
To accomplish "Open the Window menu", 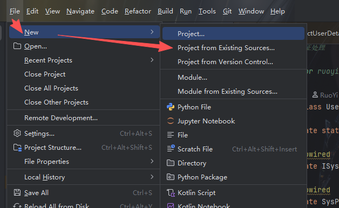I will [251, 11].
